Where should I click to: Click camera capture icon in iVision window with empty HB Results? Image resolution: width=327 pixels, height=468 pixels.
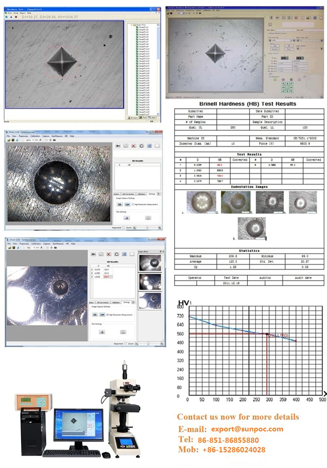click(118, 146)
